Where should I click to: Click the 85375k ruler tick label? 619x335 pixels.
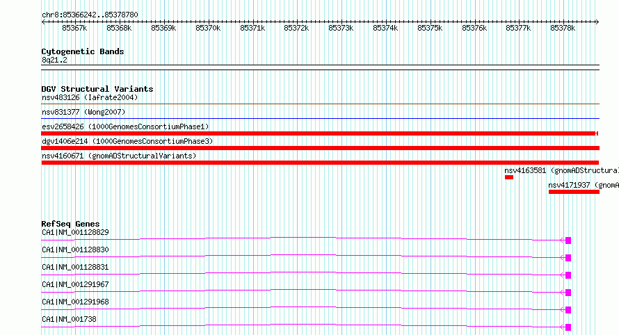point(431,28)
